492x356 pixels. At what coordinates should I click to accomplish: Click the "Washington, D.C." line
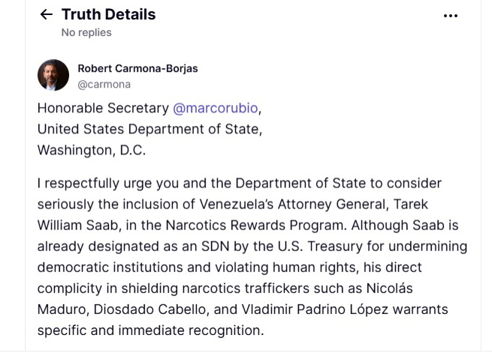[x=91, y=149]
